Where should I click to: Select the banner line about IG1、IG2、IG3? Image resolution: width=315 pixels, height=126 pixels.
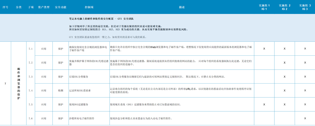pos(128,29)
